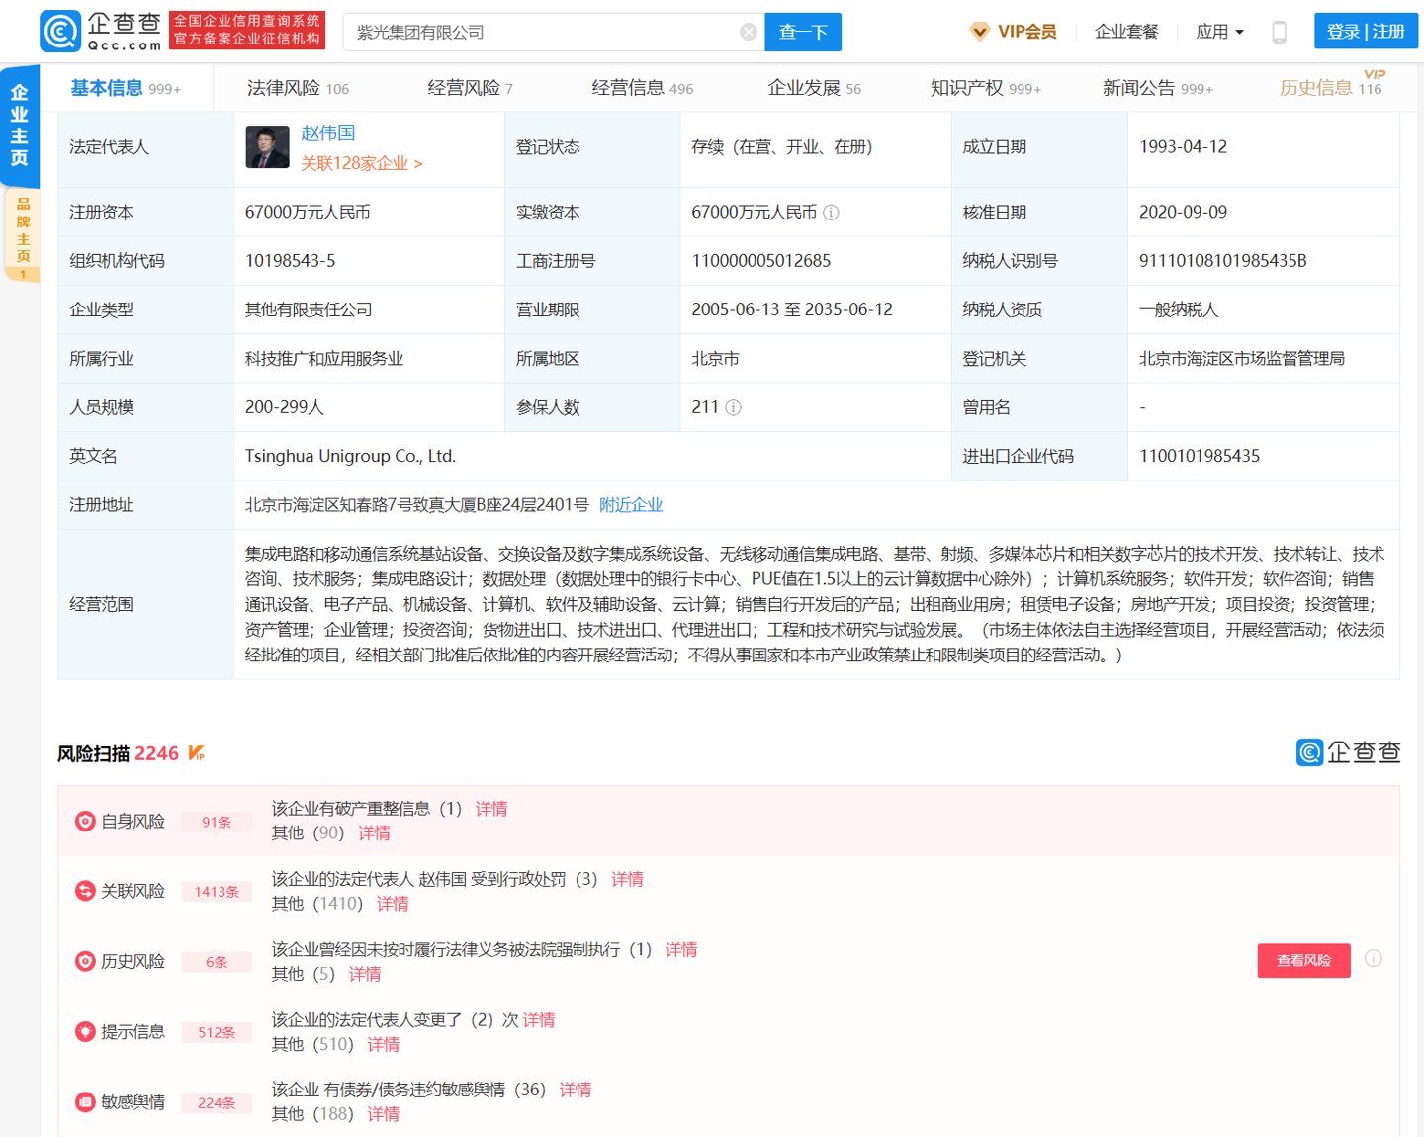Open the 附近企业 link
The image size is (1424, 1137).
pyautogui.click(x=631, y=505)
